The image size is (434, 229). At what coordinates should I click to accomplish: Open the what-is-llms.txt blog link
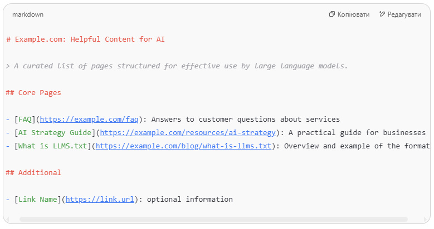(x=183, y=146)
